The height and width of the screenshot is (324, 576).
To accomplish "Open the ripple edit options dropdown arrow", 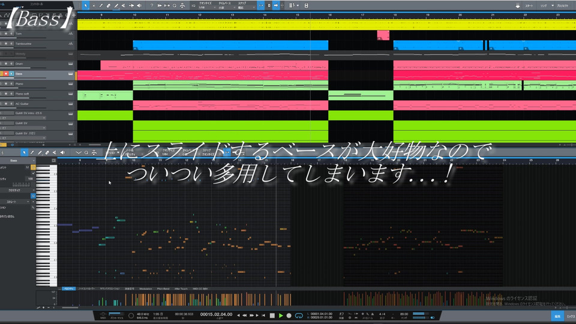I will 298,5.
